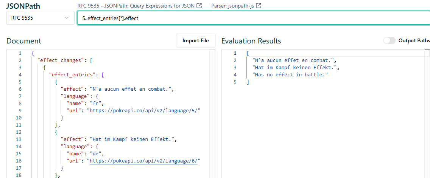The image size is (430, 178).
Task: Click line number 1 in Document editor
Action: 20,53
